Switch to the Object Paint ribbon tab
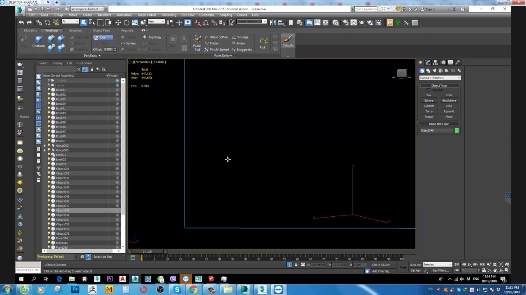Viewport: 526px width, 295px height. 101,30
